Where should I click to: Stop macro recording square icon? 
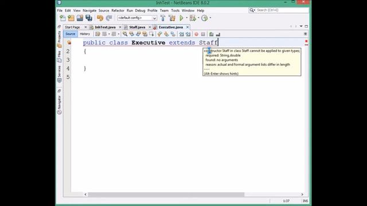[x=203, y=34]
